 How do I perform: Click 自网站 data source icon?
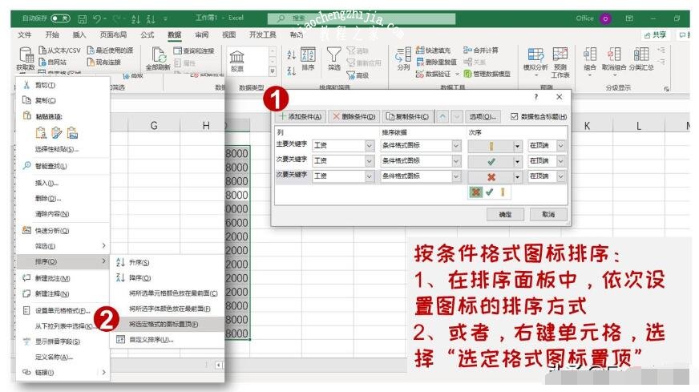42,62
